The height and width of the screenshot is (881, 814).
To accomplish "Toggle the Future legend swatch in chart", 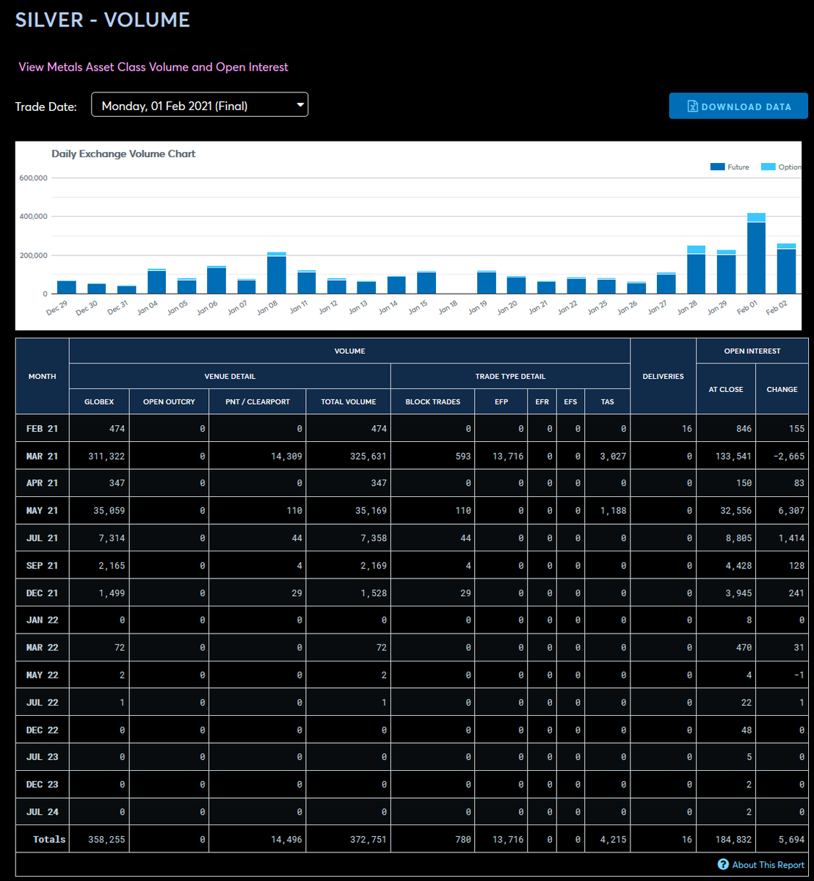I will tap(718, 167).
